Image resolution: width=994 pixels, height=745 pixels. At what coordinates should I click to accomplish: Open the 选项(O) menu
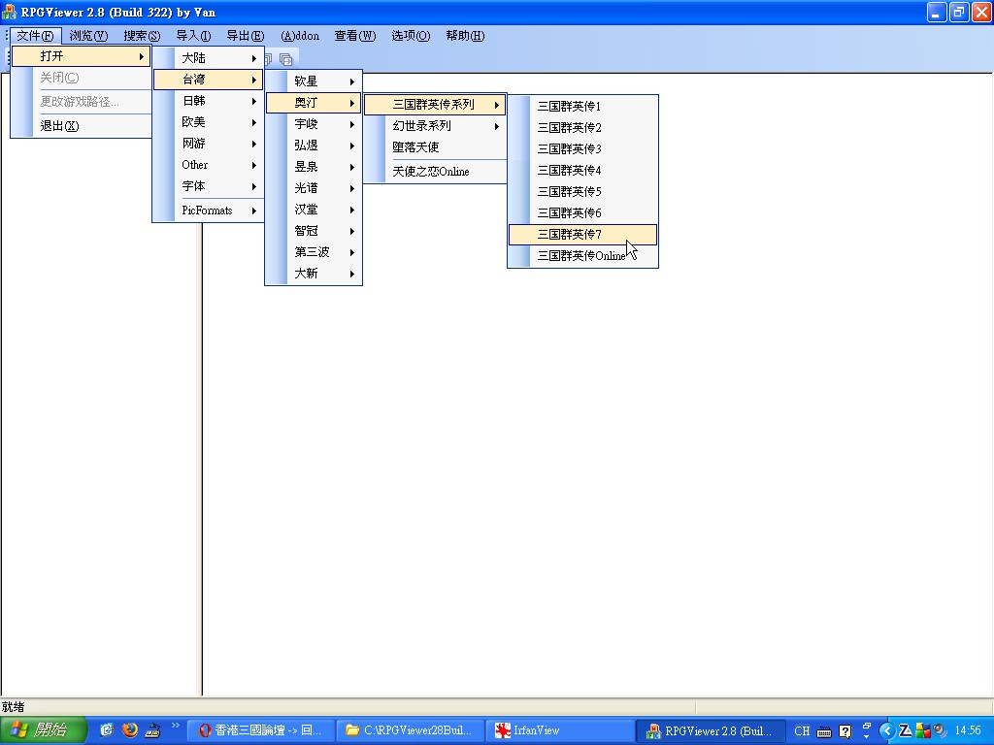click(411, 36)
